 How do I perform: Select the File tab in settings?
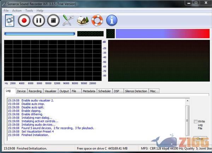[x=76, y=91]
